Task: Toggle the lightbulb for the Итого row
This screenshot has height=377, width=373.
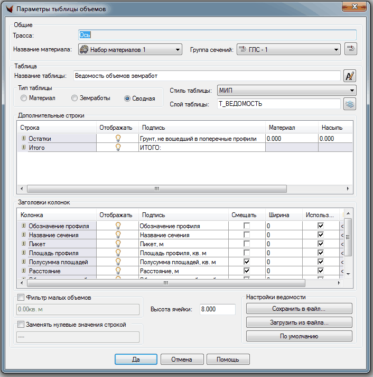Action: tap(118, 148)
